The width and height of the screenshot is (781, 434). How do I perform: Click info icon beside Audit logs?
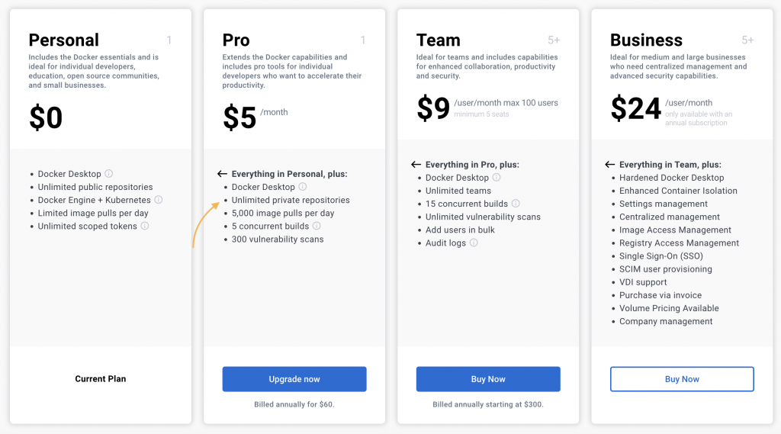[x=474, y=243]
